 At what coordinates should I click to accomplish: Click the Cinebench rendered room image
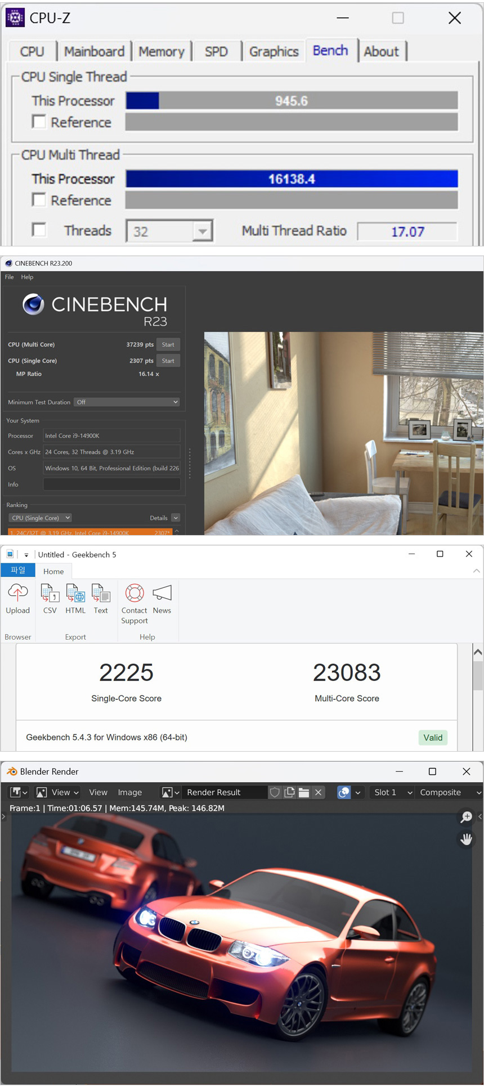(344, 433)
